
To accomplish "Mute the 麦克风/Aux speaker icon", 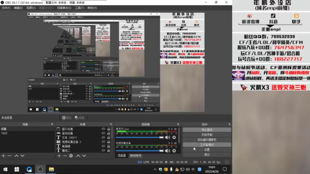I will 167,137.
